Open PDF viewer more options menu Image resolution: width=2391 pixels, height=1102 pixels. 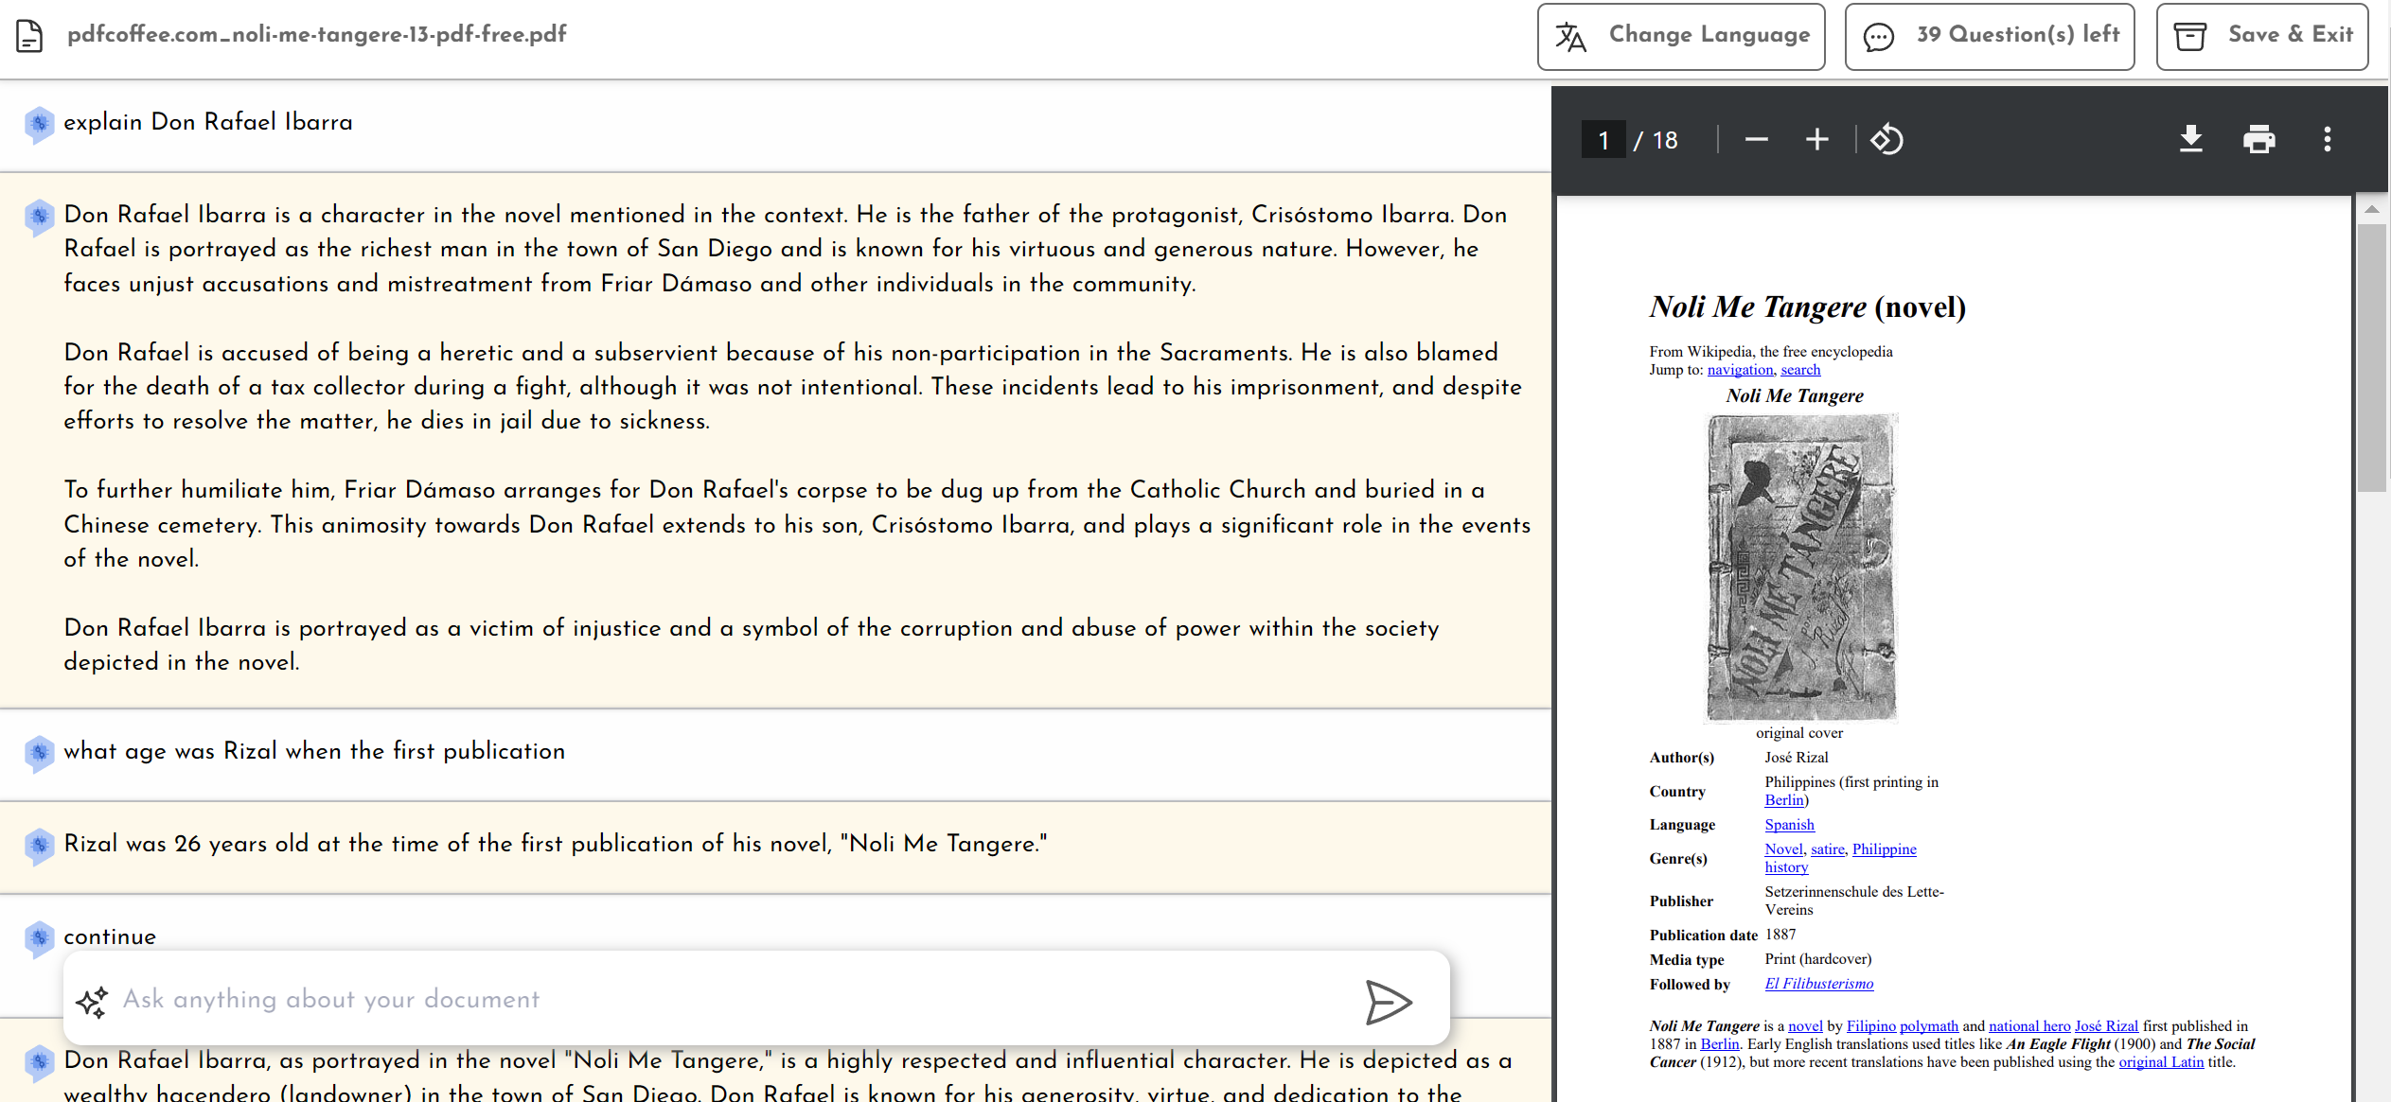click(2327, 140)
